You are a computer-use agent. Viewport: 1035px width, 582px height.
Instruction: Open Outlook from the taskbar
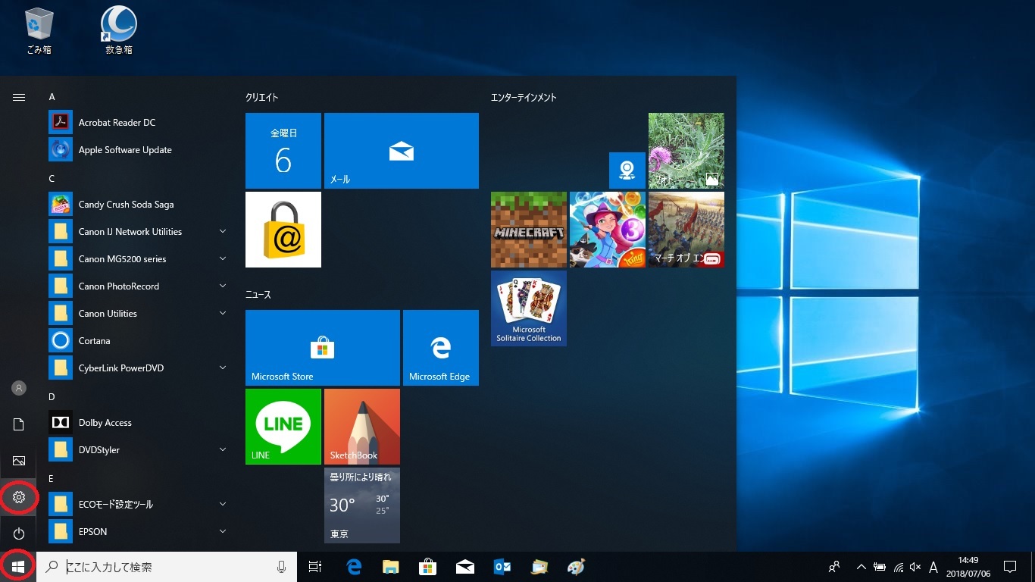tap(502, 567)
